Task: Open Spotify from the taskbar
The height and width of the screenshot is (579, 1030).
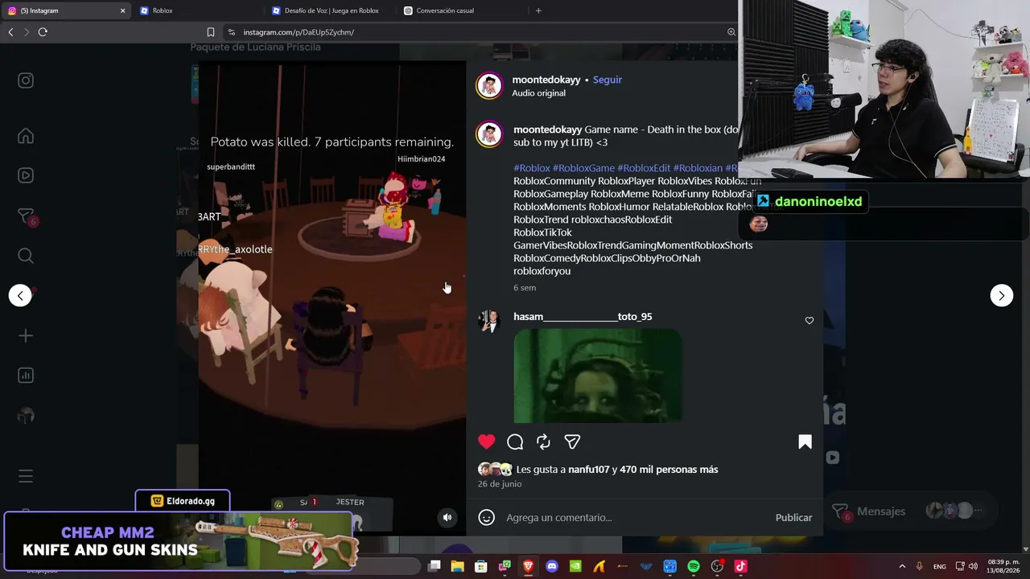Action: (x=694, y=566)
